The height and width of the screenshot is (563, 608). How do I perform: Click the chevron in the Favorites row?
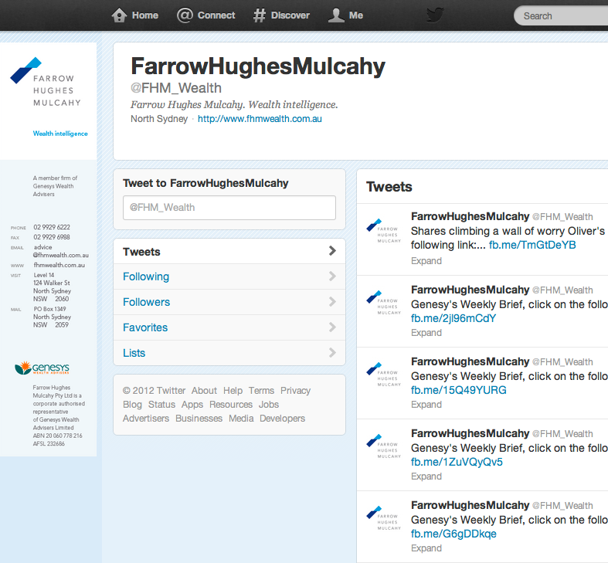pos(332,327)
